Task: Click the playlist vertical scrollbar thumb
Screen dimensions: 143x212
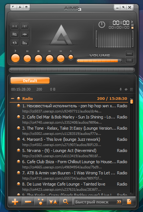Action: 132,102
